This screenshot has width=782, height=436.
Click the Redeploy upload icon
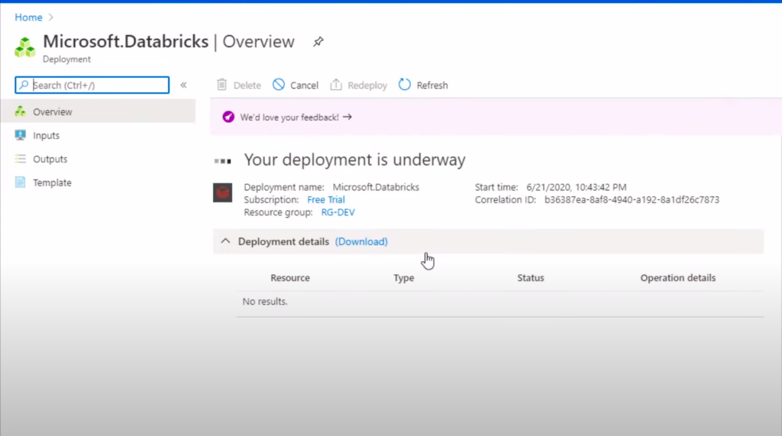tap(336, 85)
